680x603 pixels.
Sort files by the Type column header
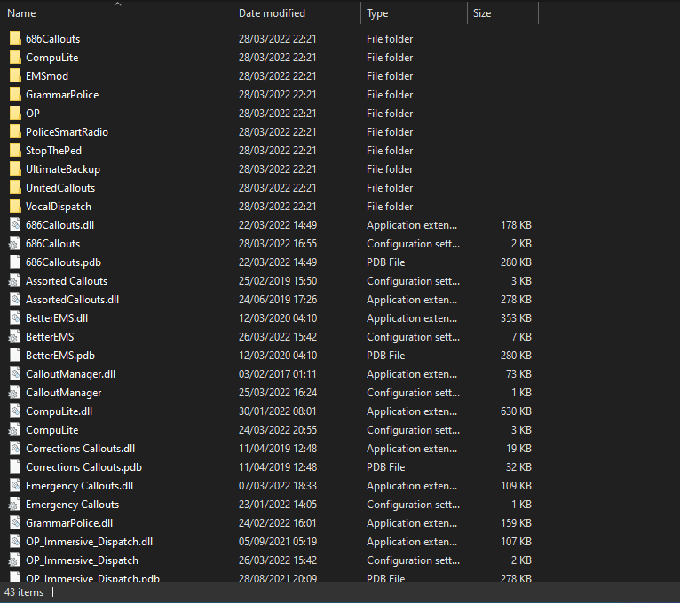[x=415, y=13]
